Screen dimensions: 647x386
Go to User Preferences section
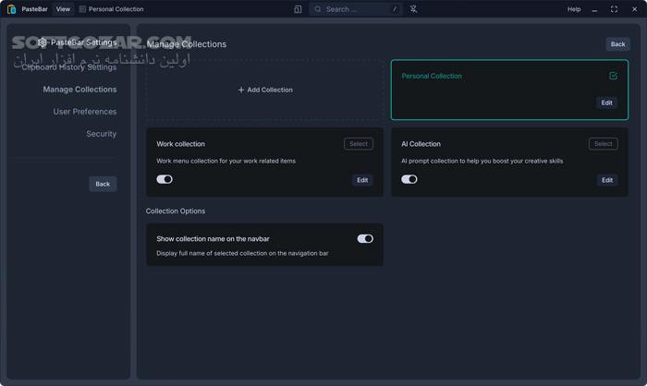tap(85, 112)
